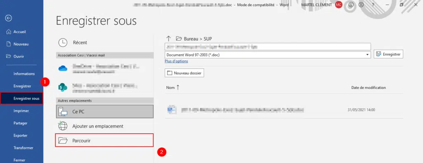Screen dimensions: 423x163
Task: Open the Ouvrir section
Action: pos(15,56)
